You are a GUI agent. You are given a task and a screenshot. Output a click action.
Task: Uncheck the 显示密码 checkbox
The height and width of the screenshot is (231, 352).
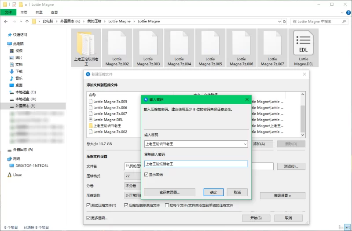tap(147, 175)
